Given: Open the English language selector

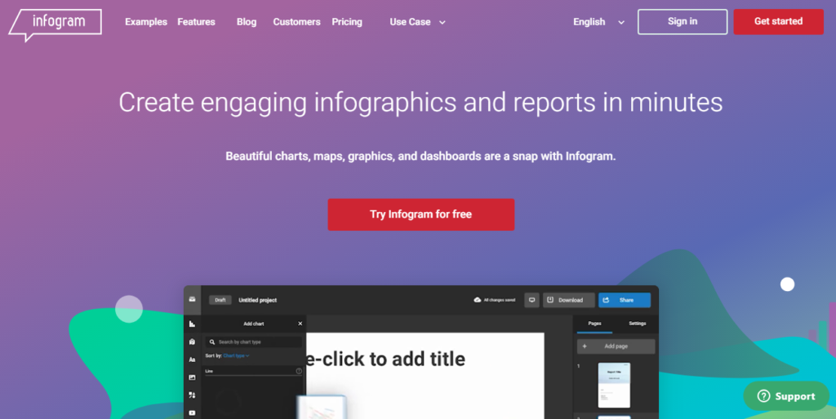Looking at the screenshot, I should coord(598,22).
